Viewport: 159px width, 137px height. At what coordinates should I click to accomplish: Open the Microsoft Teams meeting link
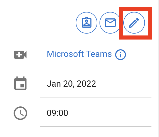tap(79, 54)
